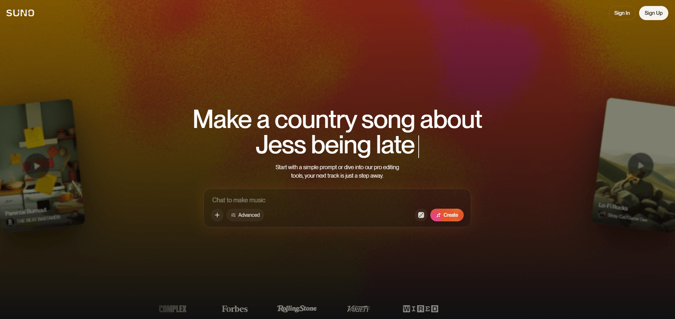Open the Lo-Fi Rocks song title
Viewport: 675px width, 319px height.
613,206
